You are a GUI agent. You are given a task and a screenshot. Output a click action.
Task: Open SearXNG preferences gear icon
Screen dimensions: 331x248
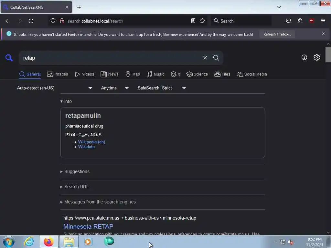[316, 57]
